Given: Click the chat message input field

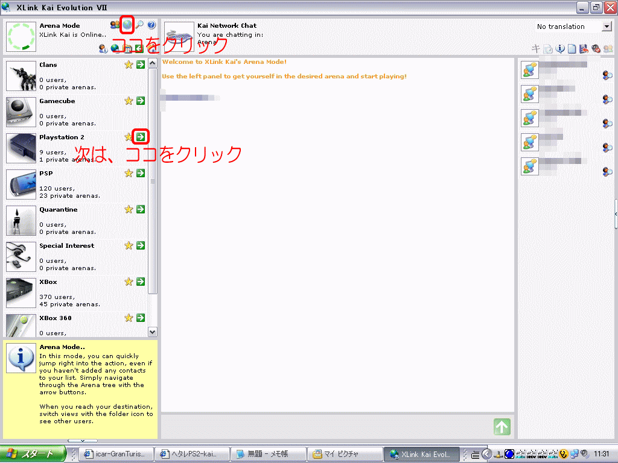Looking at the screenshot, I should pyautogui.click(x=327, y=427).
